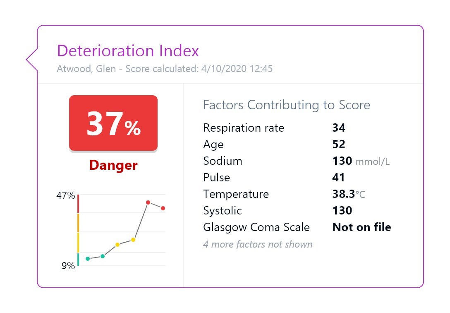Screen dimensions: 450x313
Task: Select the last red trend data point
Action: point(163,208)
